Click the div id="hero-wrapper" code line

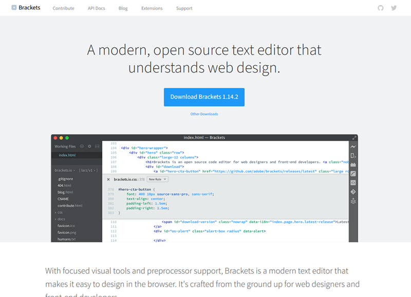coord(144,148)
